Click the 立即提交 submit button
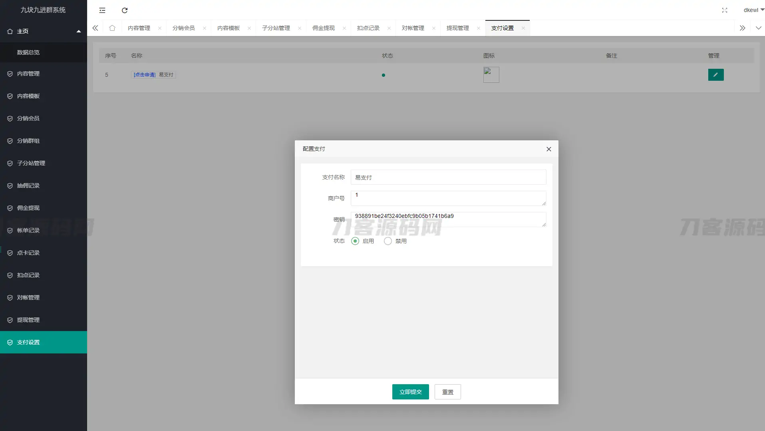Screen dimensions: 765x431 (x=410, y=392)
